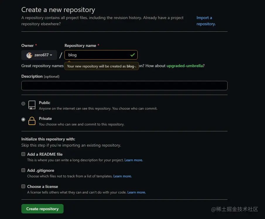
Task: Click the 'Private' option label
Action: pos(45,118)
